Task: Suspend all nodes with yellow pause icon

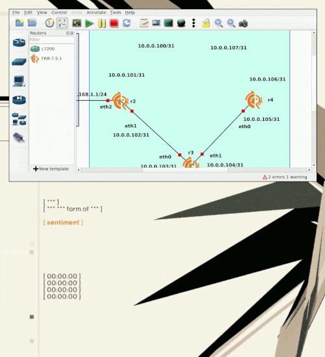Action: click(x=102, y=23)
